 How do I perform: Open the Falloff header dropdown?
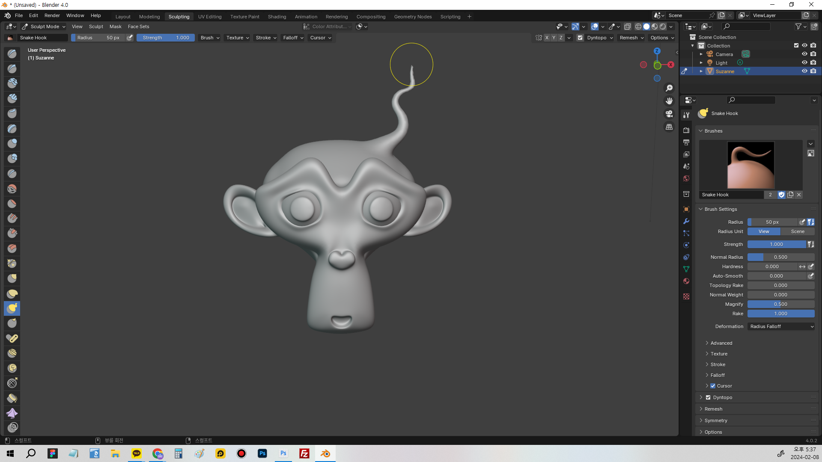coord(293,38)
